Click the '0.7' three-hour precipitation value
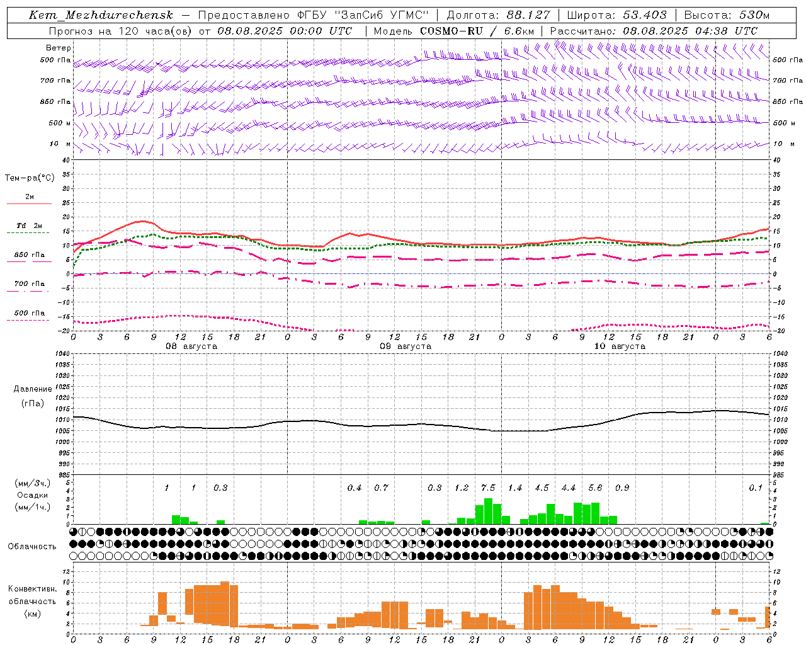 pos(381,488)
